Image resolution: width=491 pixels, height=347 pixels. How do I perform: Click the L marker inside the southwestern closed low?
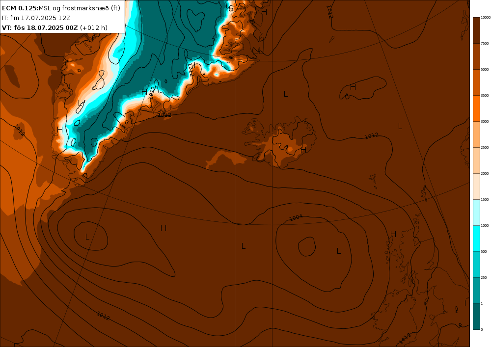87,237
